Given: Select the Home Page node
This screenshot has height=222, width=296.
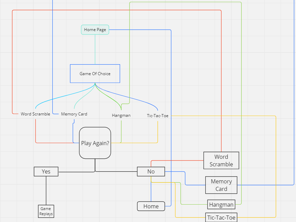Looking at the screenshot, I should coord(95,30).
